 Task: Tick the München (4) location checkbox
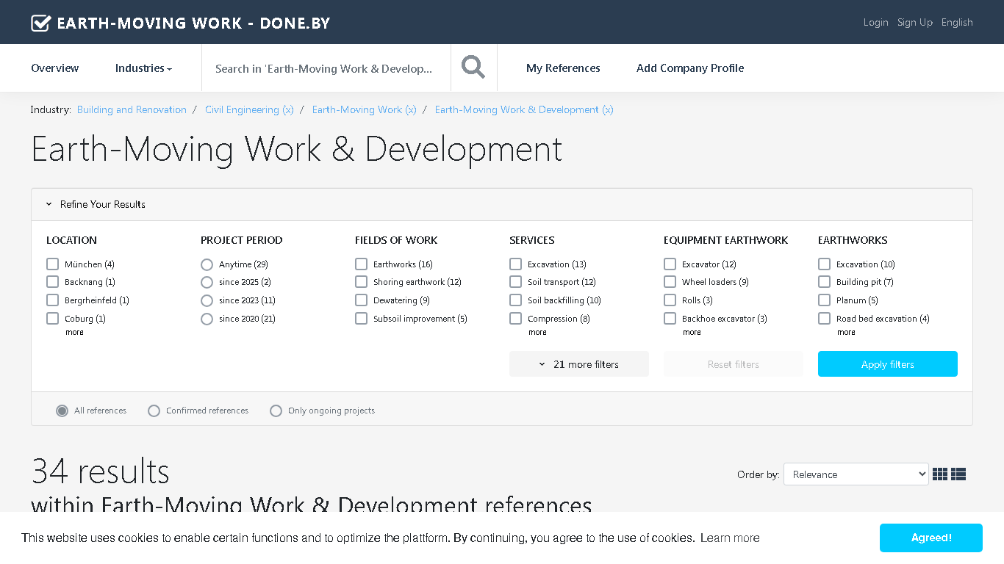(52, 264)
